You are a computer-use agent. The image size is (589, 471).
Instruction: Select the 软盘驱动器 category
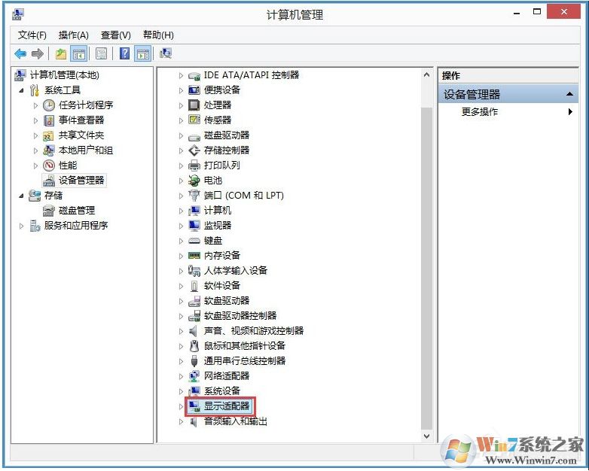pyautogui.click(x=227, y=301)
